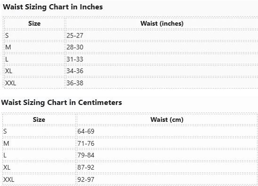Viewport: 258px width, 186px height.
Task: Click the 36-38 XXL inches value
Action: 75,83
